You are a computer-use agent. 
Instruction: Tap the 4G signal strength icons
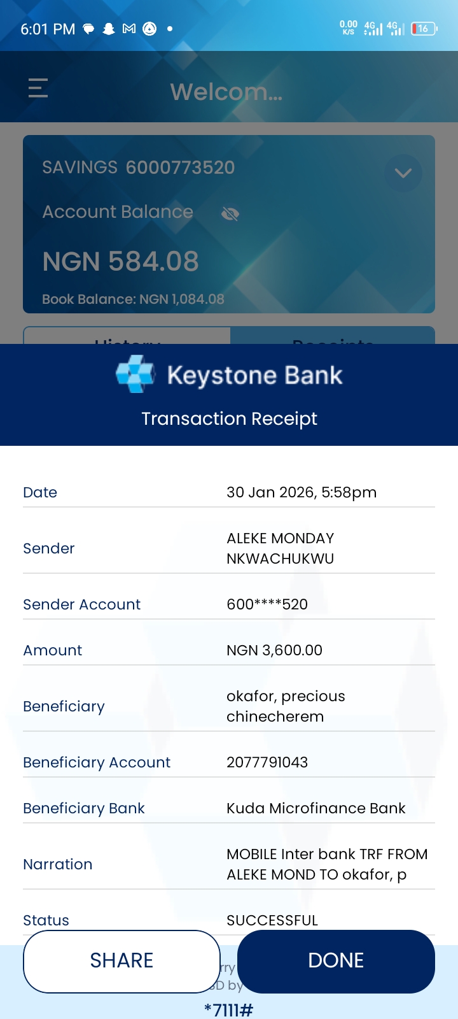(384, 29)
